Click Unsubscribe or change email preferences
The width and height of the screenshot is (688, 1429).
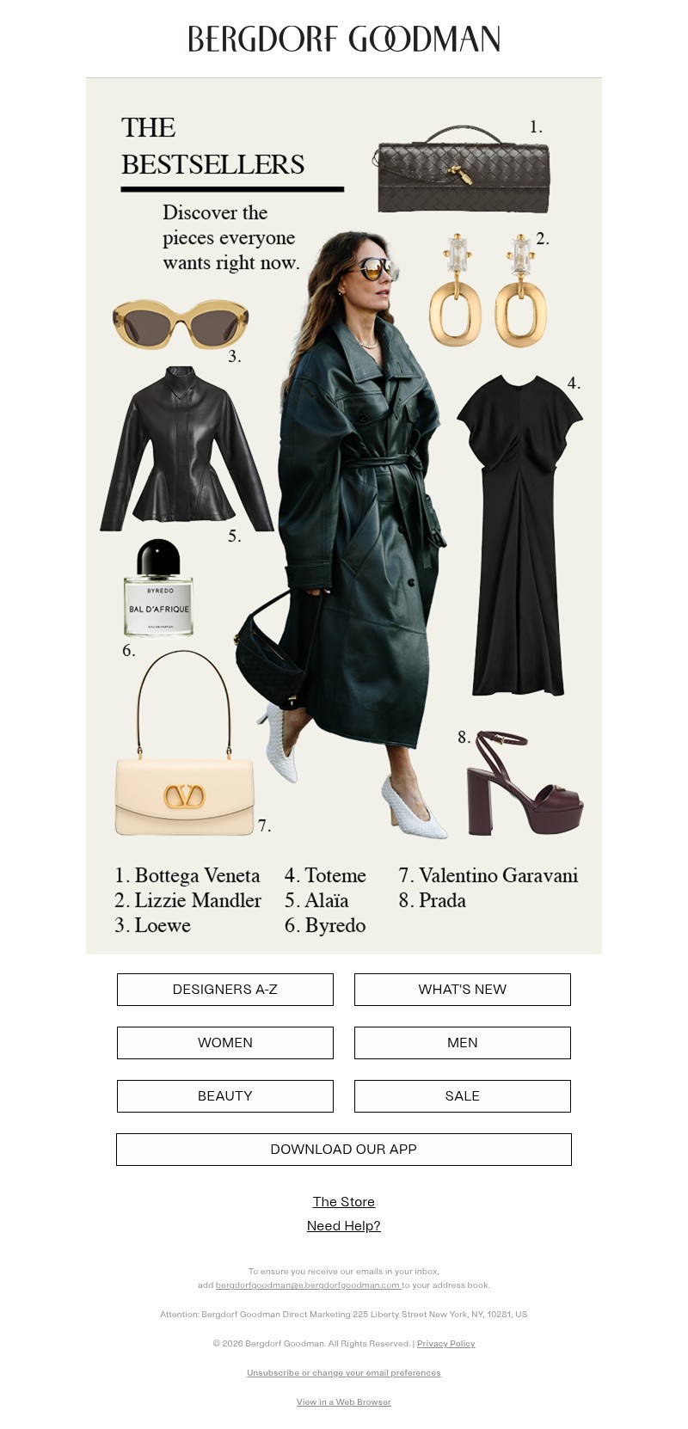point(344,1373)
